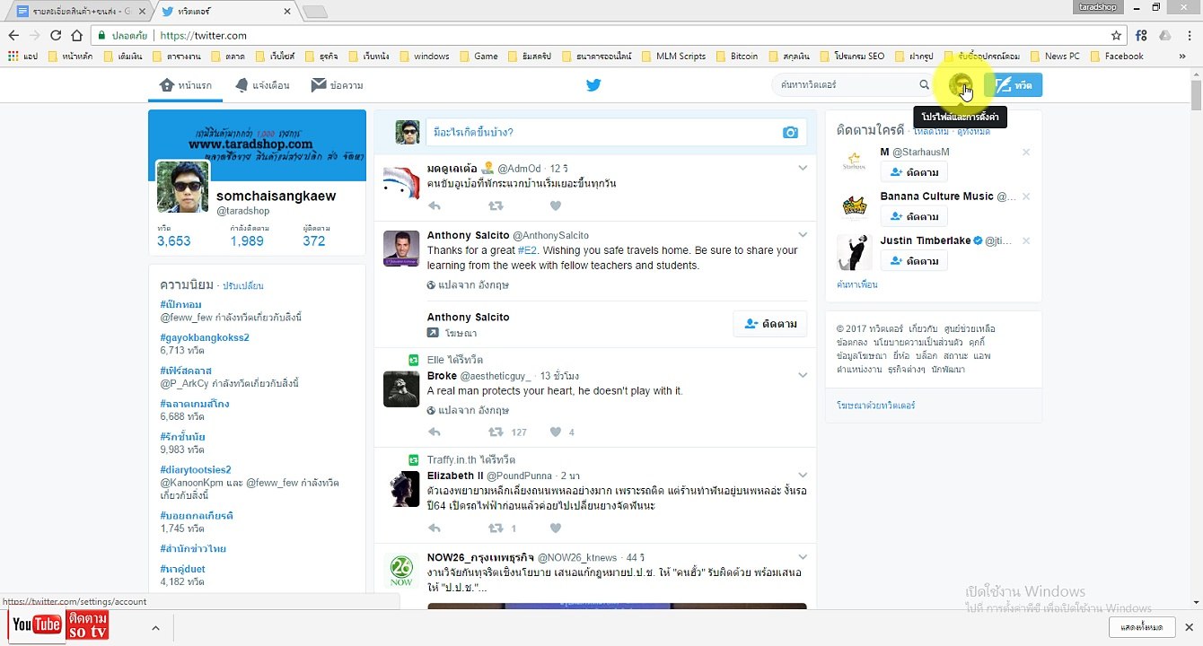Click the camera icon in compose box
Image resolution: width=1203 pixels, height=646 pixels.
(790, 133)
